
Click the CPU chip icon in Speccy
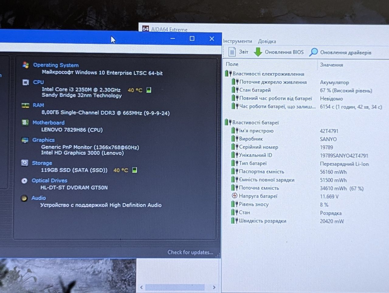tap(26, 82)
